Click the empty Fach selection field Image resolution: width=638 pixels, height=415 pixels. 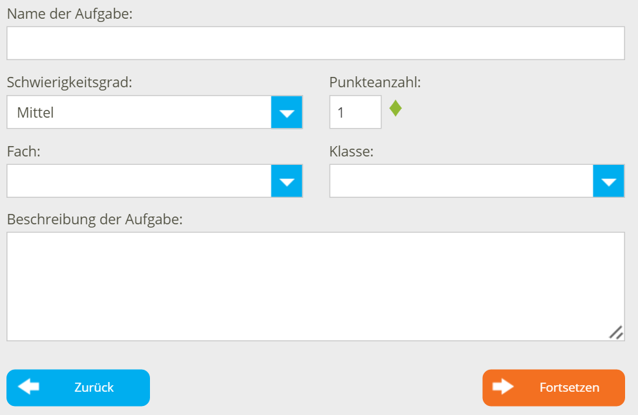[x=139, y=181]
